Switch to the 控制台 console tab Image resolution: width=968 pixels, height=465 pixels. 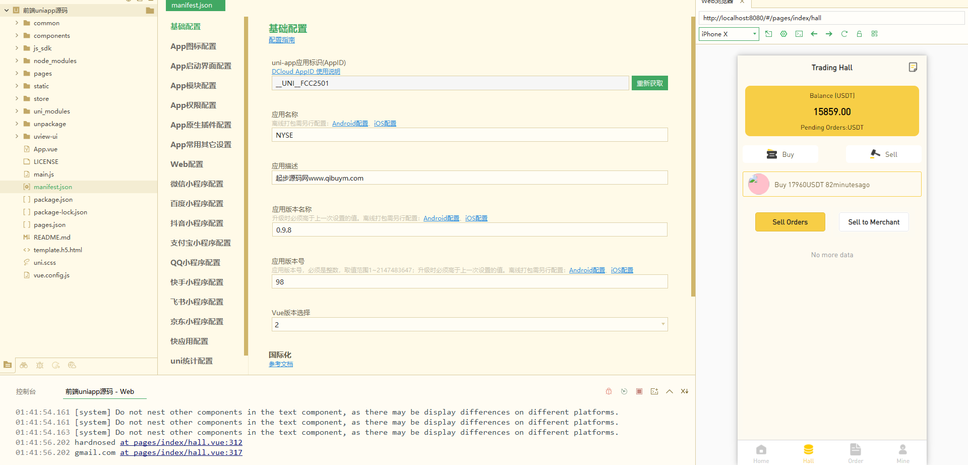[x=26, y=391]
